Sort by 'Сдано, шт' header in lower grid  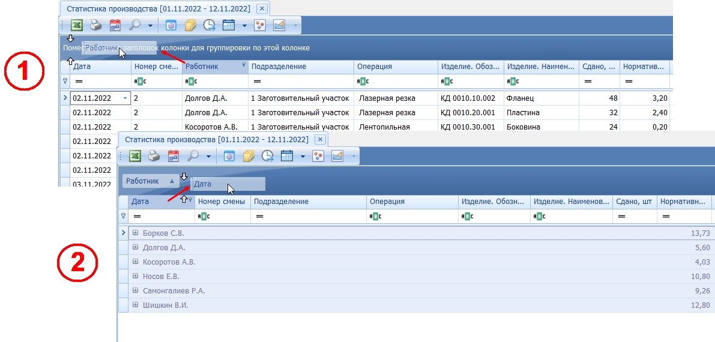(635, 202)
